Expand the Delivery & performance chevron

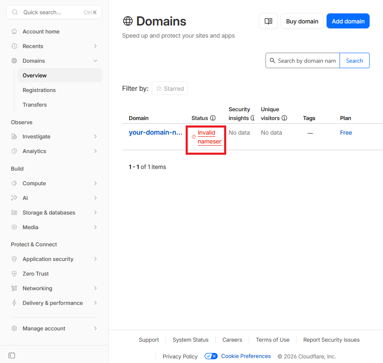click(95, 303)
